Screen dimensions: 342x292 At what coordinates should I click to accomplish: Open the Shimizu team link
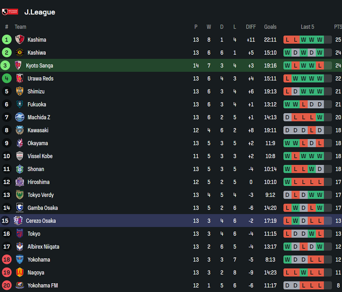tap(36, 92)
